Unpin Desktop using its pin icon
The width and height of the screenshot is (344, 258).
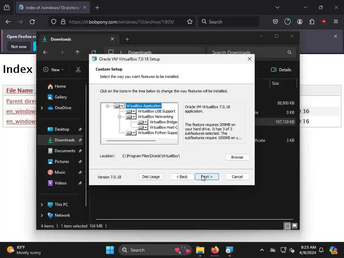pos(80,129)
